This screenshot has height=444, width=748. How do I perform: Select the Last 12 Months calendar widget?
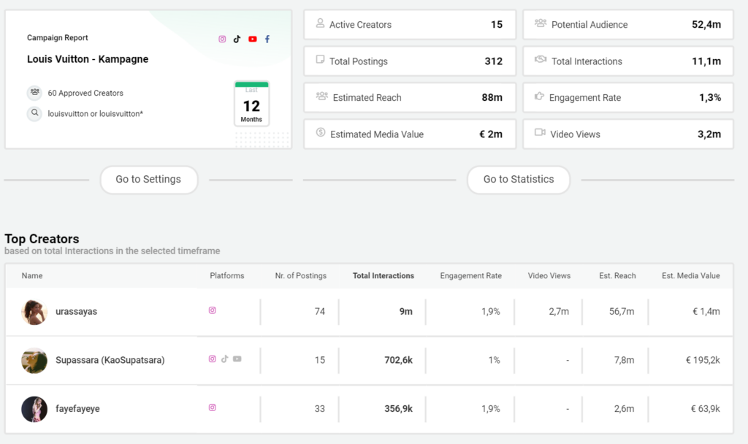251,104
